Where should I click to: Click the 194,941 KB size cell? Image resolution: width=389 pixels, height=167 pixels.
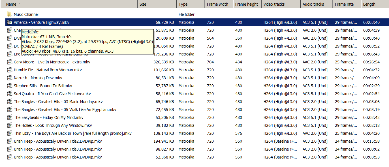[x=164, y=141]
